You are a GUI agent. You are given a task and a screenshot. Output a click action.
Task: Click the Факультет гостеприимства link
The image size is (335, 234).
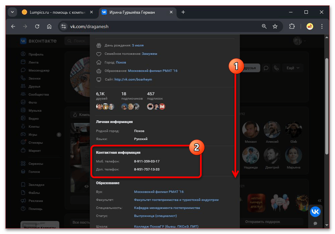176,200
